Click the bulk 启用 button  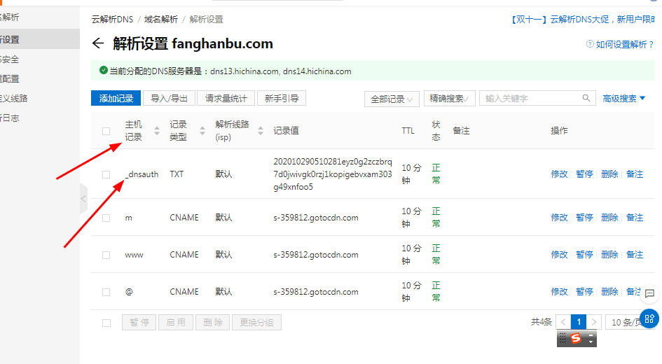click(176, 323)
